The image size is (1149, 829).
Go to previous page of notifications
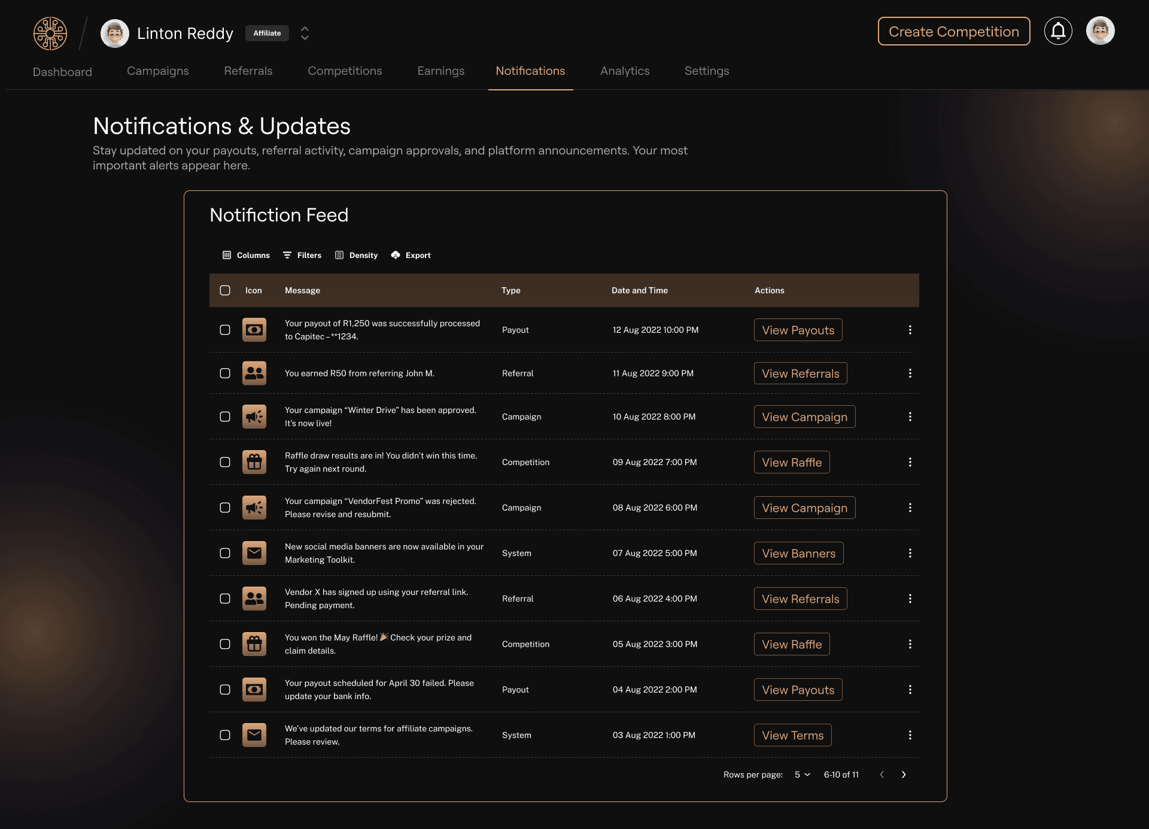point(881,775)
